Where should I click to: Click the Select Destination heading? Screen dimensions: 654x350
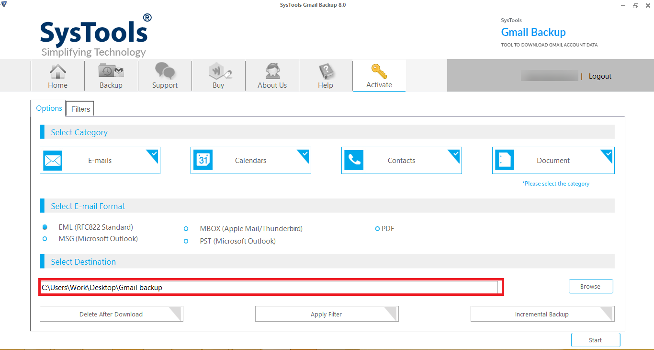click(83, 262)
